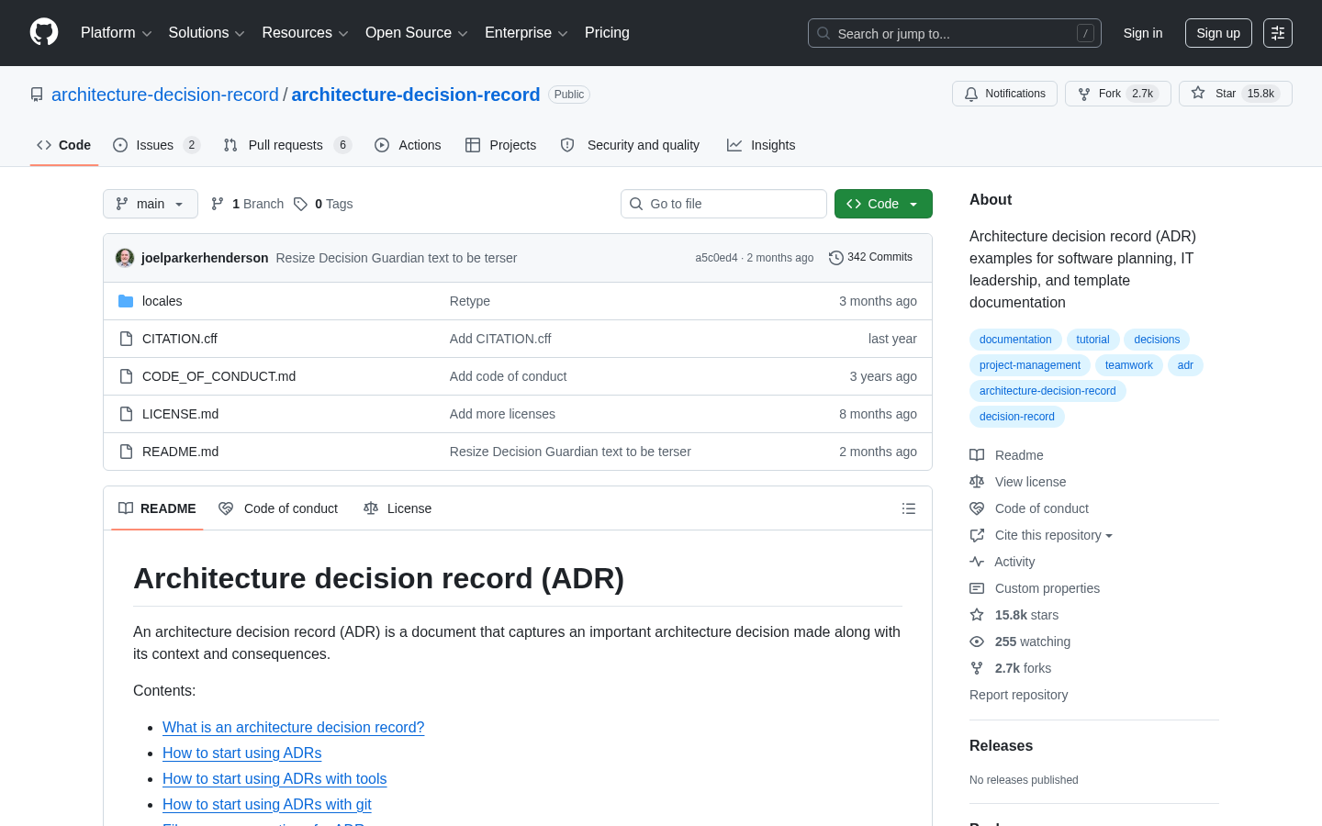Click Sign in
1322x826 pixels.
tap(1143, 33)
